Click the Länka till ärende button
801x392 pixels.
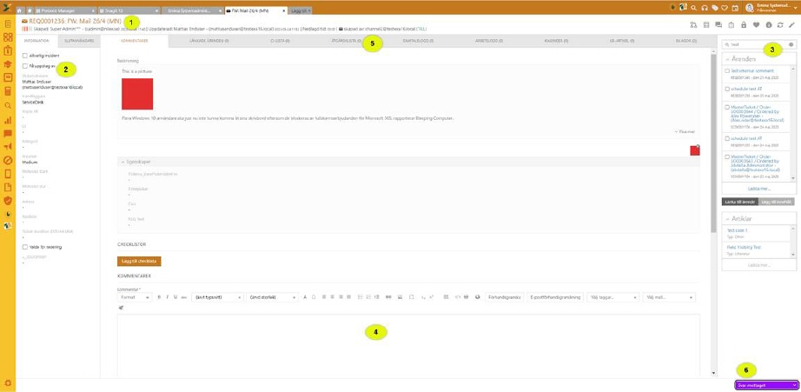click(739, 201)
